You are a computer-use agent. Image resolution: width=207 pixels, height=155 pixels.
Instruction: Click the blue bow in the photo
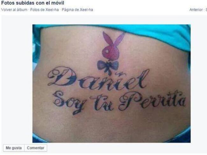pyautogui.click(x=108, y=67)
